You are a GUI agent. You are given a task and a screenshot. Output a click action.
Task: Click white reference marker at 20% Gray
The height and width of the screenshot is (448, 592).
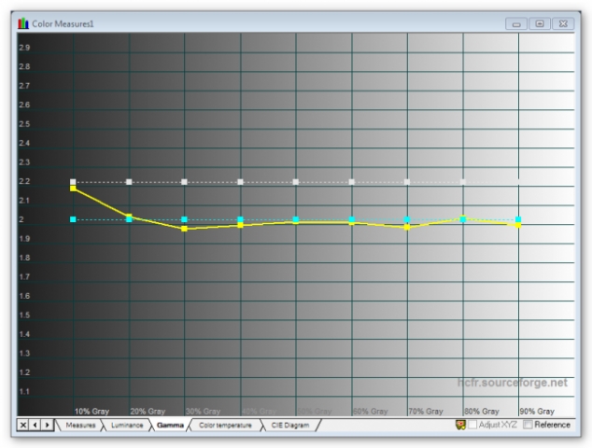tap(129, 182)
